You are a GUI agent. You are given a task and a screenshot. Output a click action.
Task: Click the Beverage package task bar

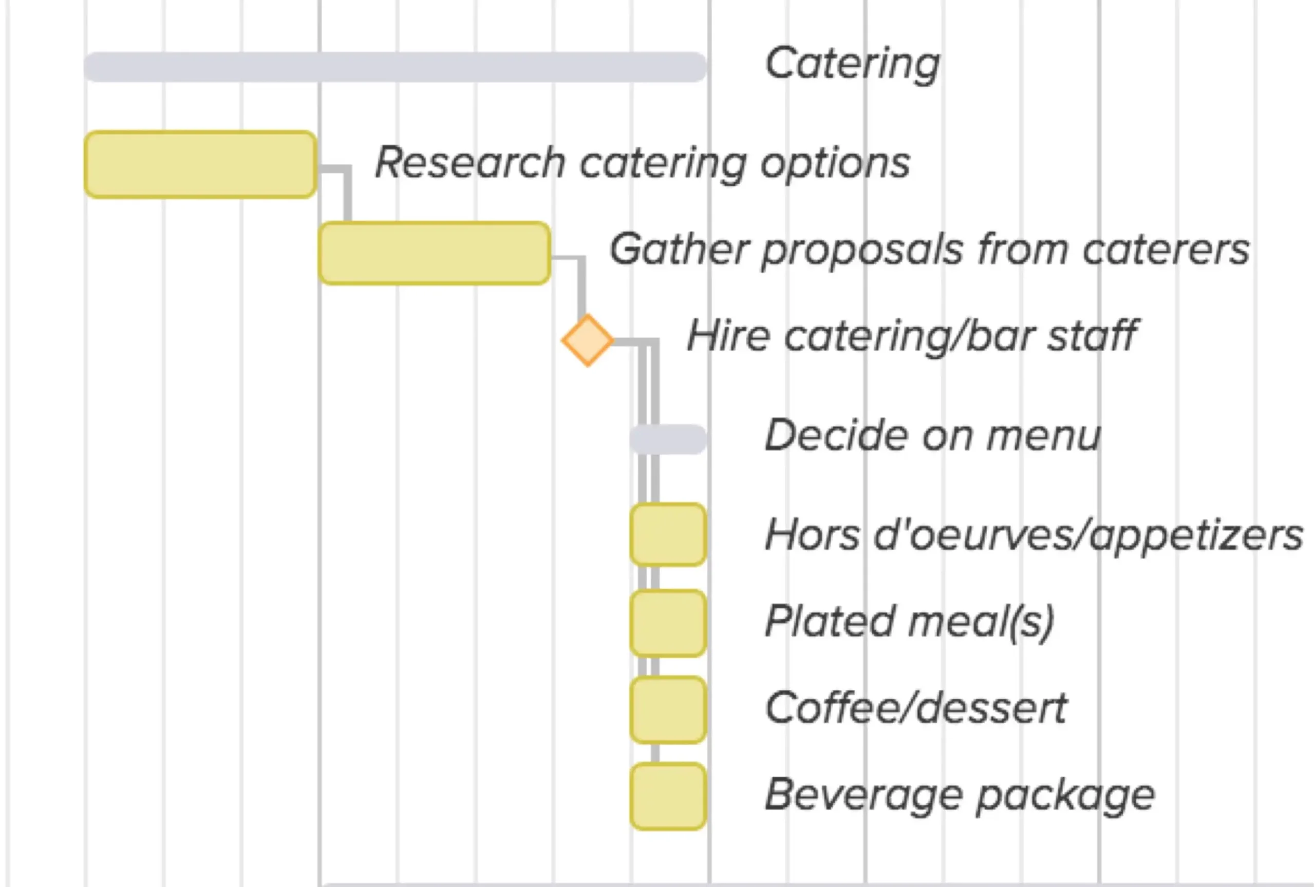tap(668, 797)
